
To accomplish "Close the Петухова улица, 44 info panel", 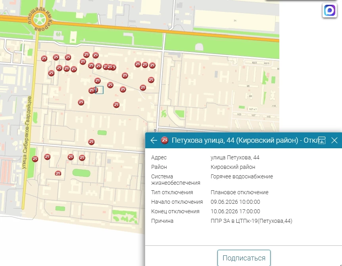I will pos(334,140).
